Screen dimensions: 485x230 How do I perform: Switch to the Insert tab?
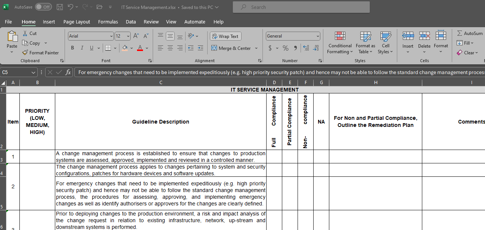(49, 22)
